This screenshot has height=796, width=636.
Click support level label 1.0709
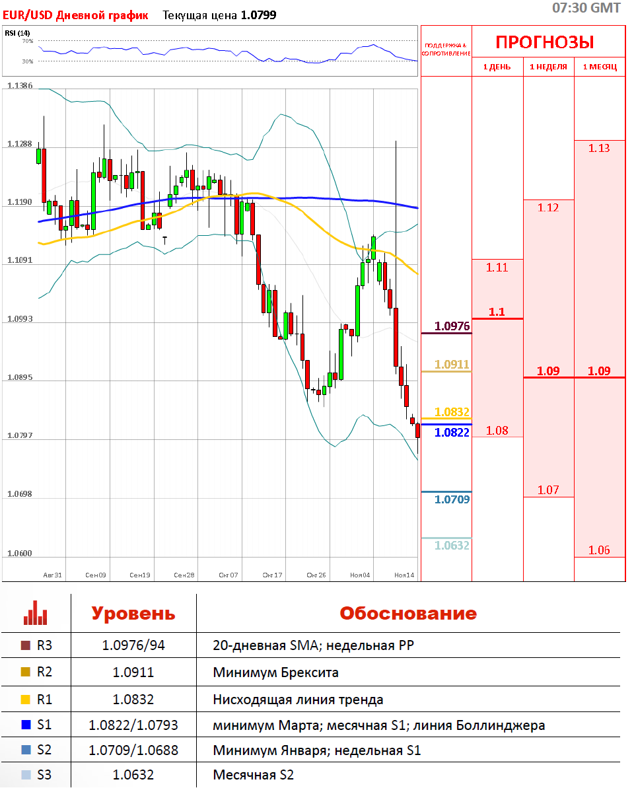pyautogui.click(x=452, y=499)
